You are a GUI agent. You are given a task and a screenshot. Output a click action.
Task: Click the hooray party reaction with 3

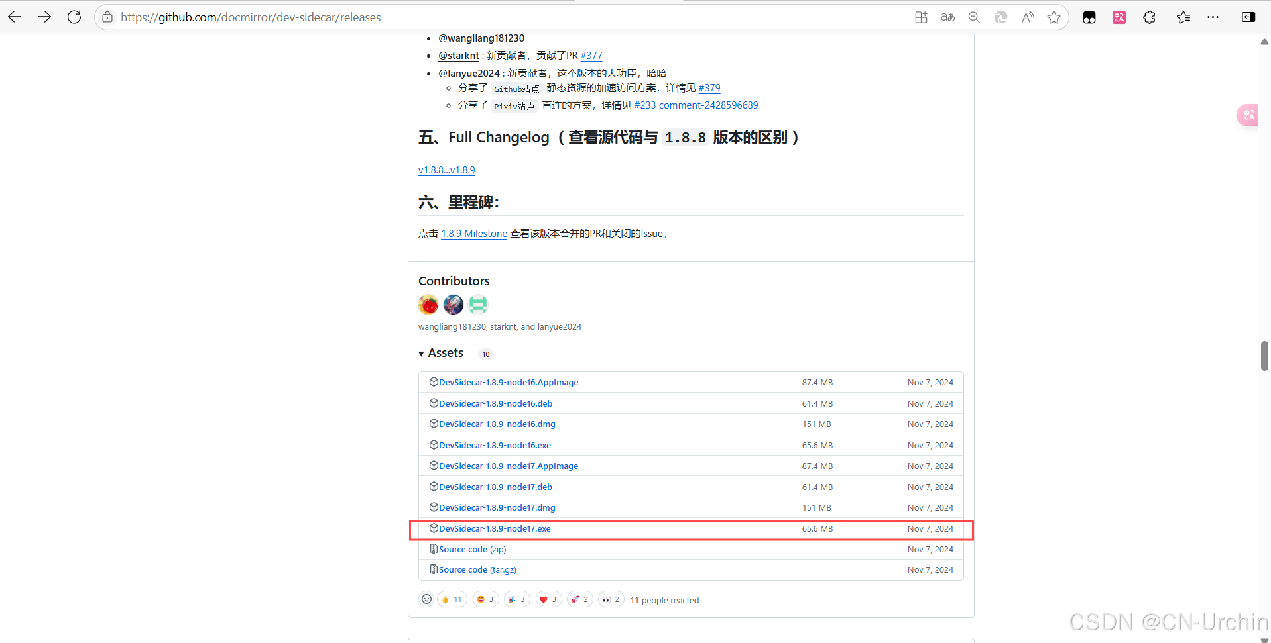517,599
